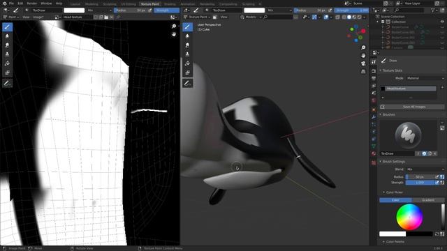Switch to Texture Paint workspace tab

tap(150, 4)
